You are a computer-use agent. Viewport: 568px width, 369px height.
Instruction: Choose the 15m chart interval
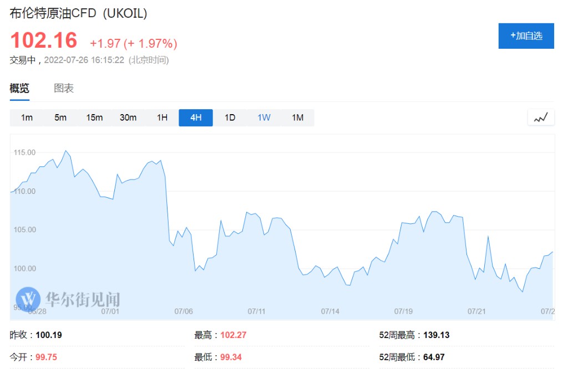coord(94,117)
